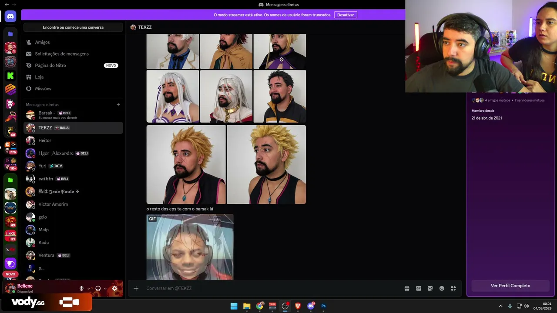Go to Página do Nitro
The width and height of the screenshot is (557, 313).
point(73,66)
